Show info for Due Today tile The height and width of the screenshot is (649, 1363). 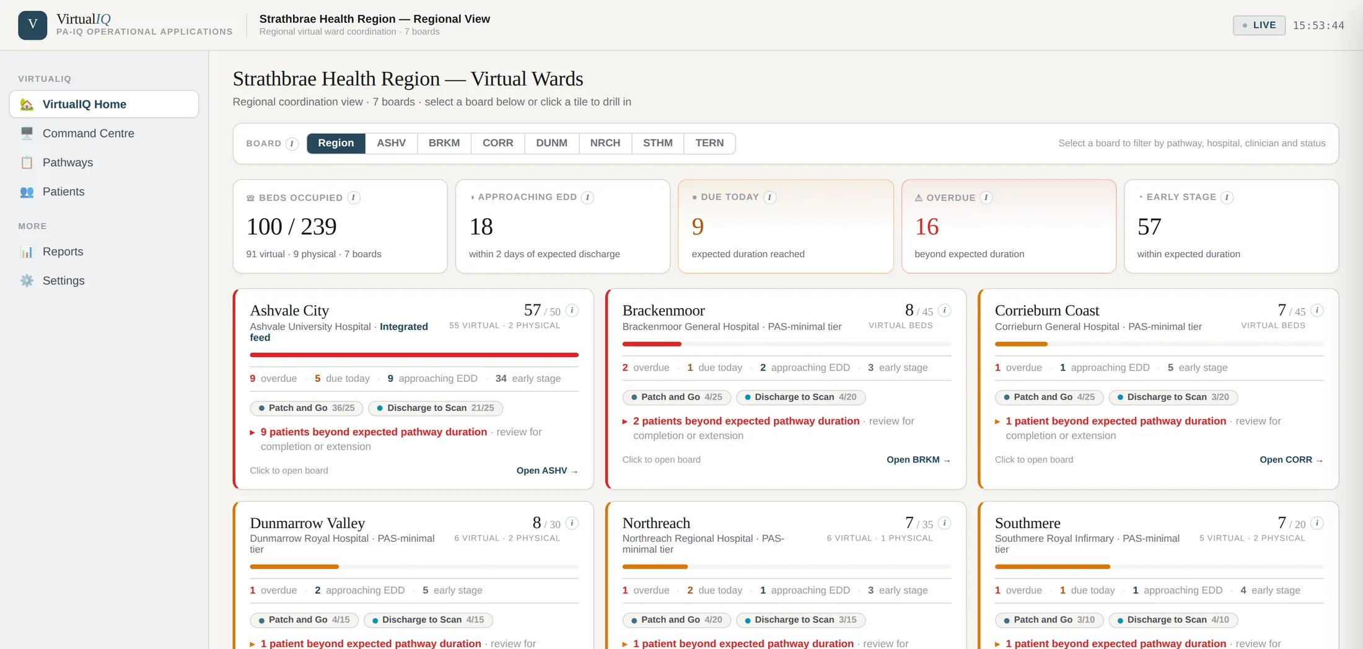click(769, 197)
